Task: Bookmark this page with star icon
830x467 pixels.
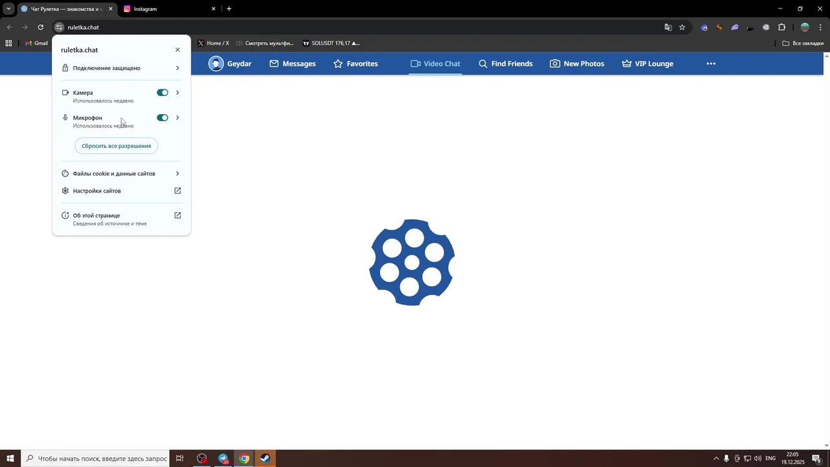Action: (x=682, y=27)
